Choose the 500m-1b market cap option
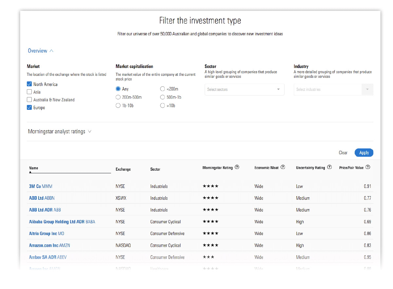393x289 pixels. [x=162, y=97]
